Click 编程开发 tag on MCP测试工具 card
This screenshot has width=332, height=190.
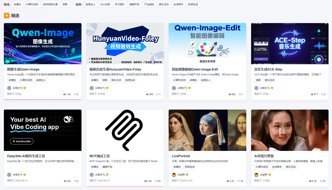pos(107,167)
